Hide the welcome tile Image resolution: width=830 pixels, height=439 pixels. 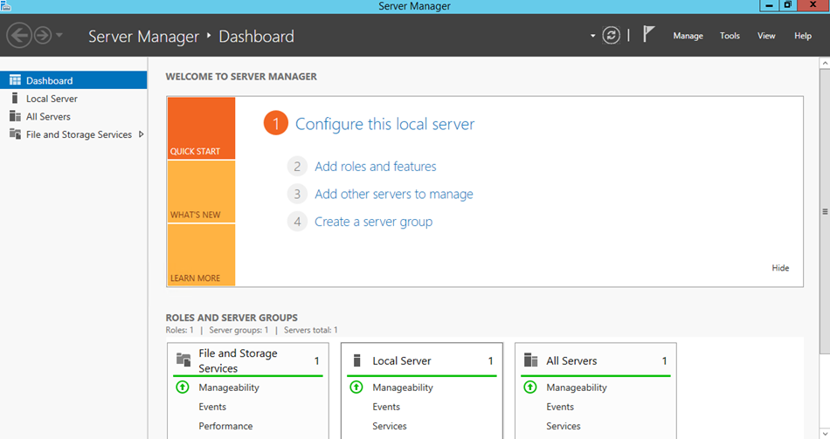pyautogui.click(x=780, y=268)
